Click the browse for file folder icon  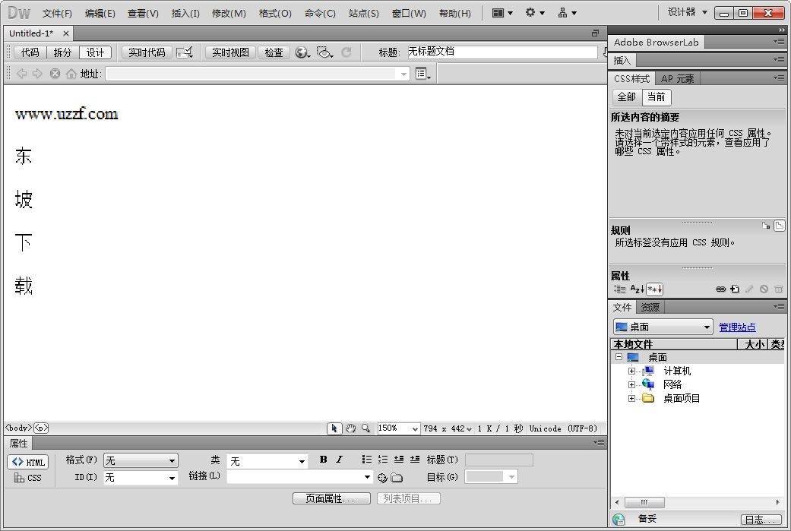[x=397, y=478]
